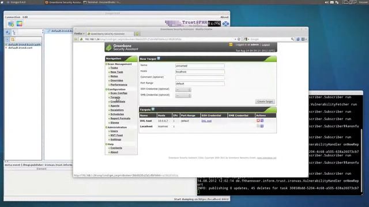
Task: Open help icon beside New Target heading
Action: tap(159, 59)
